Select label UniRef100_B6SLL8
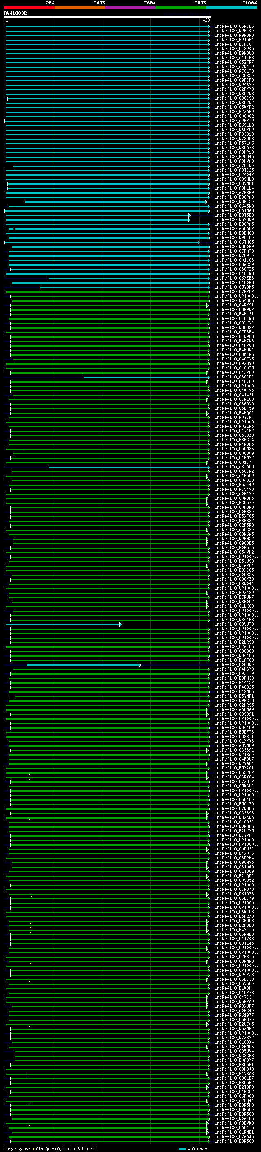The image size is (261, 1152). (x=234, y=125)
